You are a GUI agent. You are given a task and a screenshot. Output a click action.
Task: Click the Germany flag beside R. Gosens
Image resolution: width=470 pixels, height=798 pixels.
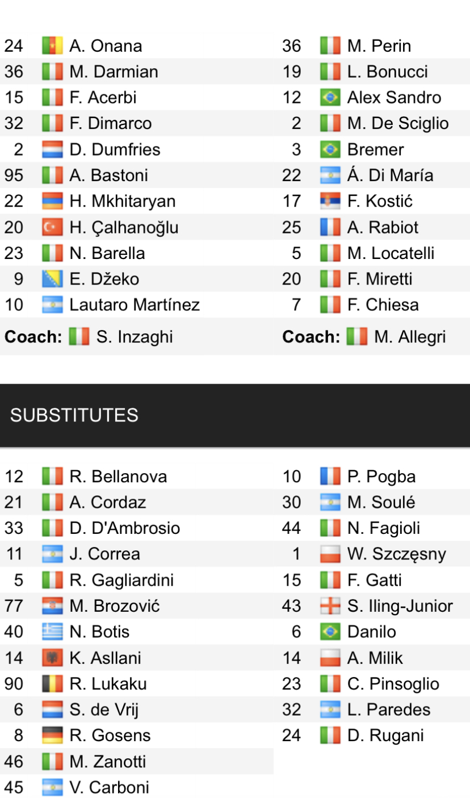pos(52,736)
